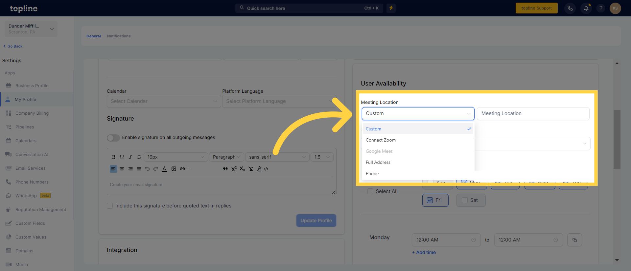Open the phone dialer icon in header
The width and height of the screenshot is (631, 271).
click(570, 8)
